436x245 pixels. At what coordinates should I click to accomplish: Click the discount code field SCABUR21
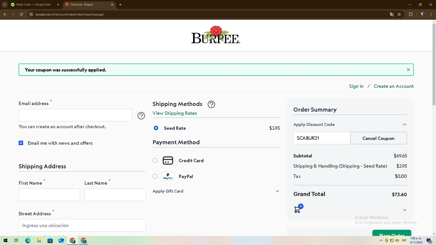(x=322, y=138)
